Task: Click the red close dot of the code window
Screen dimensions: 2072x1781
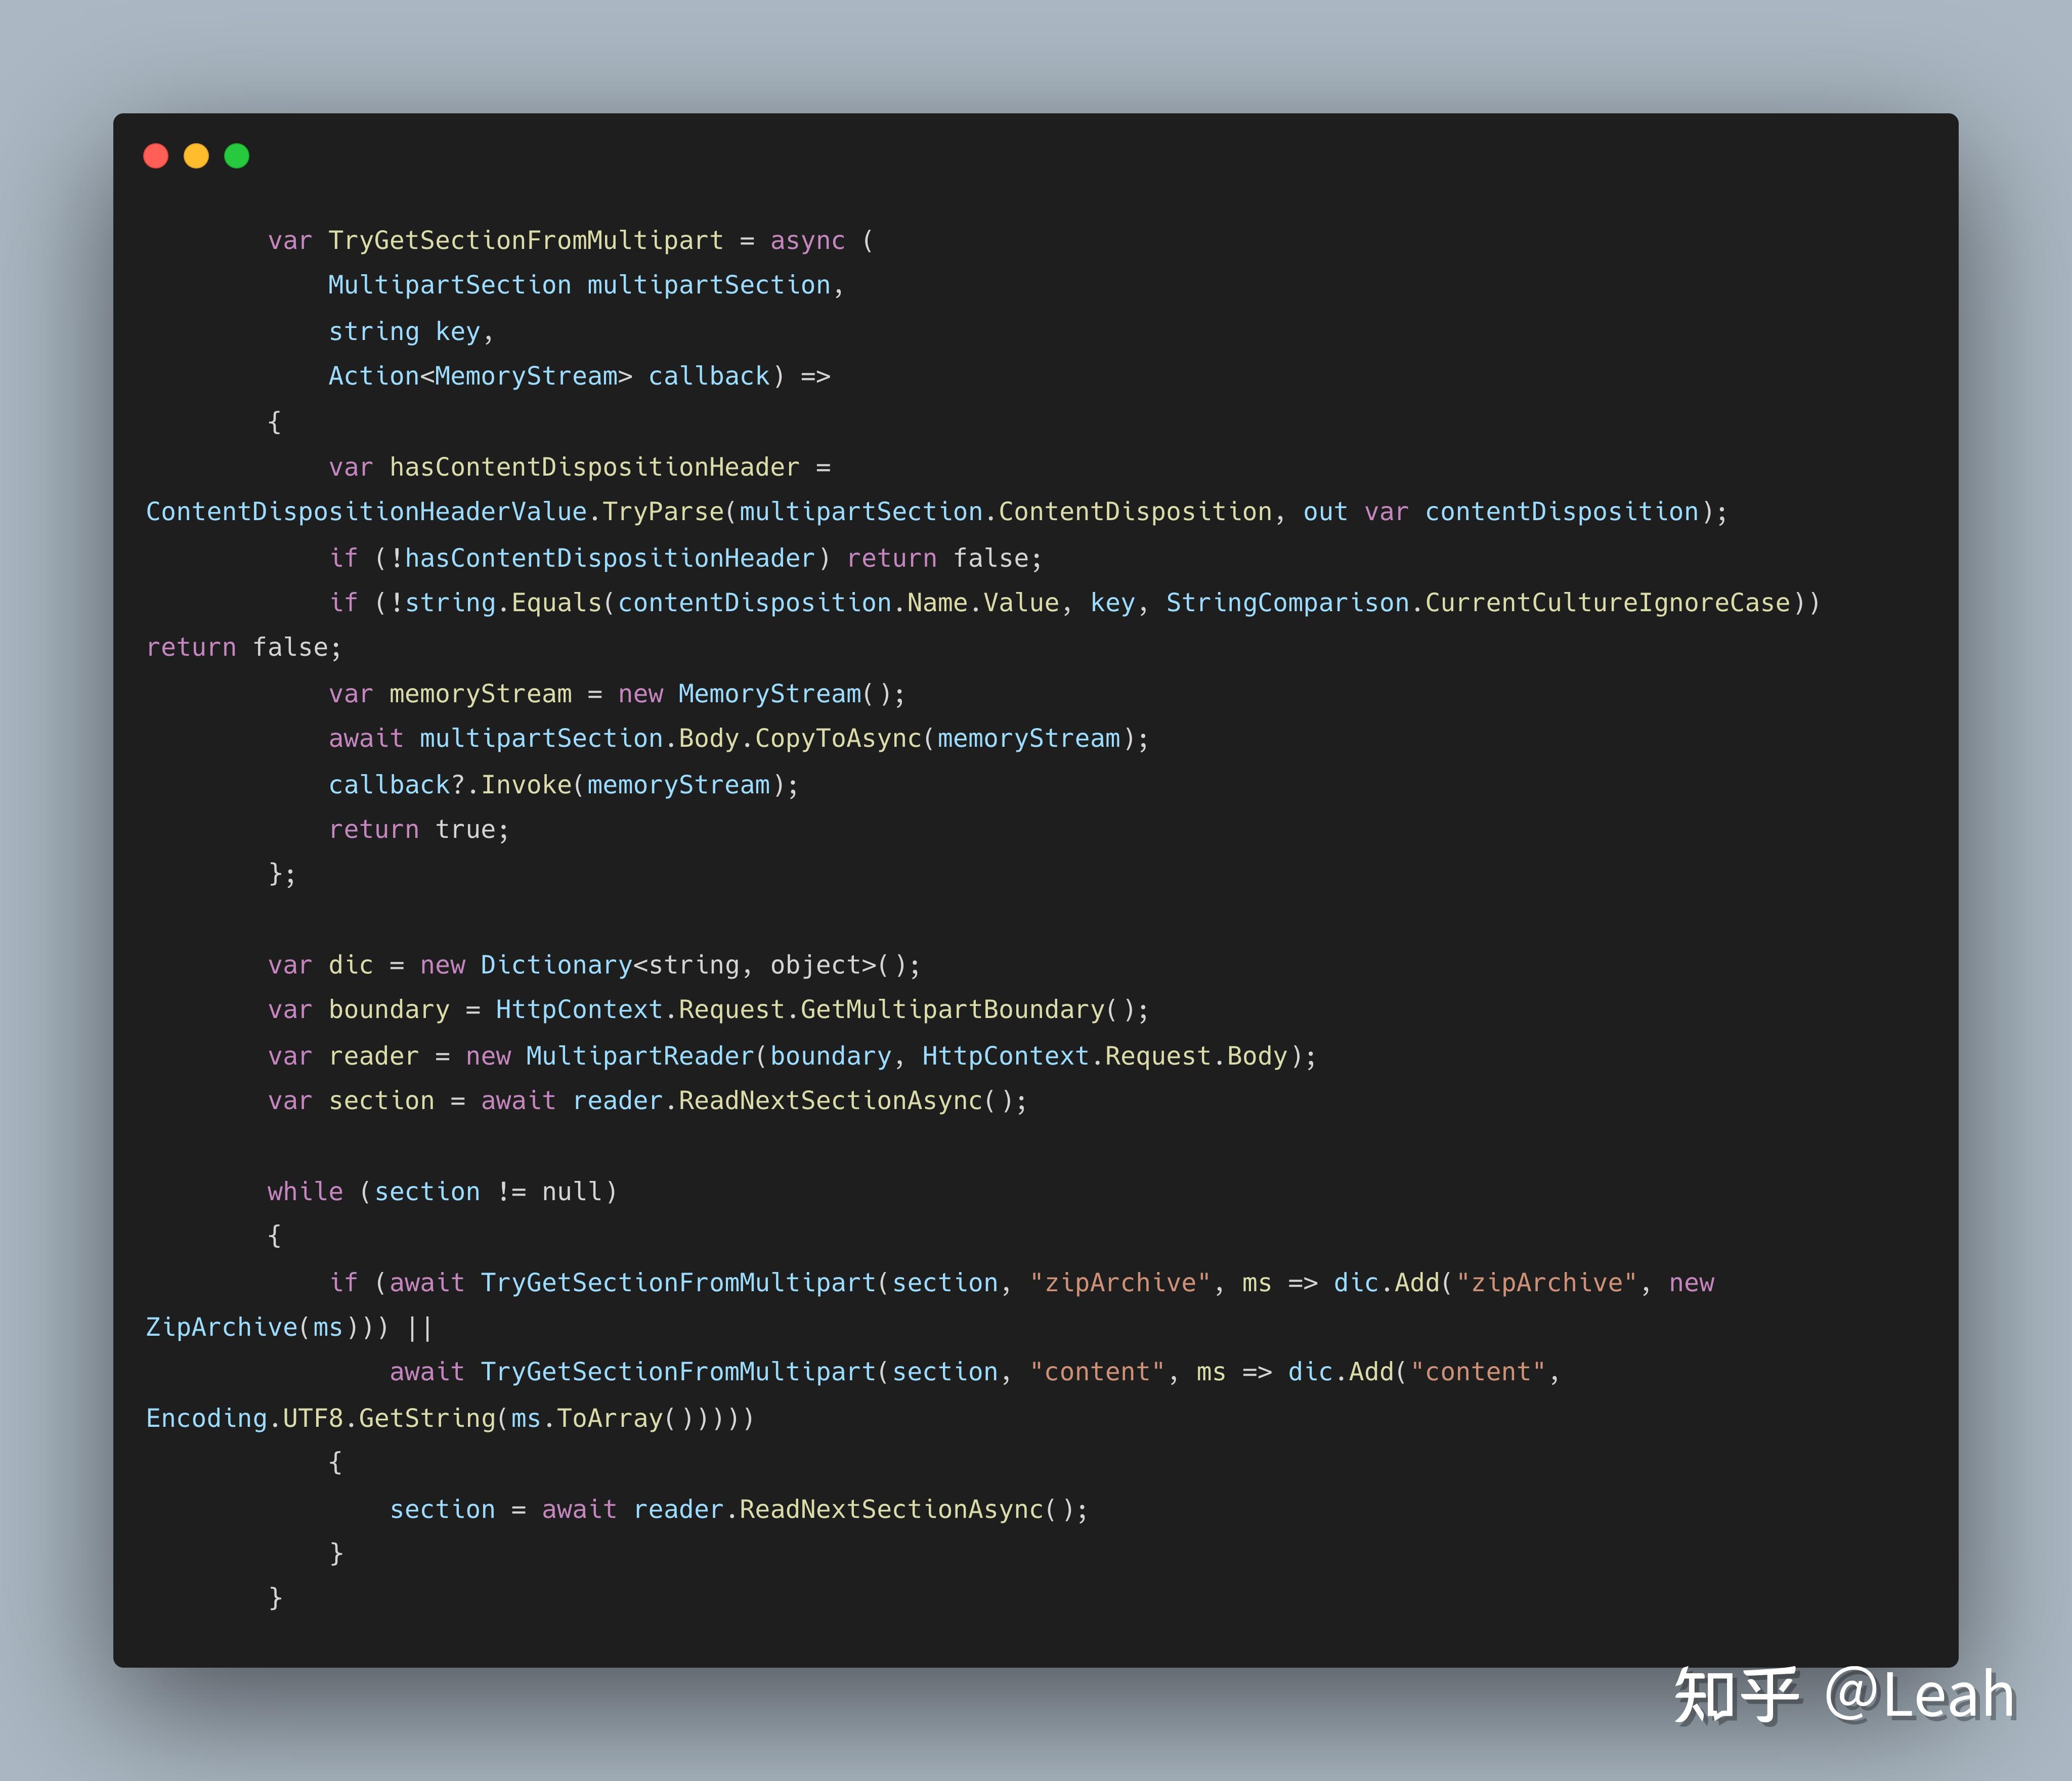Action: [x=156, y=156]
